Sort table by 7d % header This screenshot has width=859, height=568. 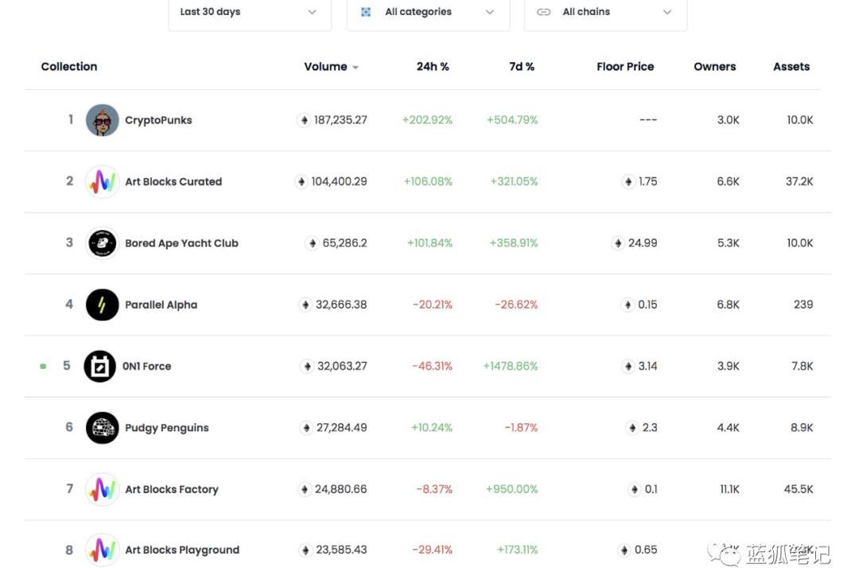(522, 67)
